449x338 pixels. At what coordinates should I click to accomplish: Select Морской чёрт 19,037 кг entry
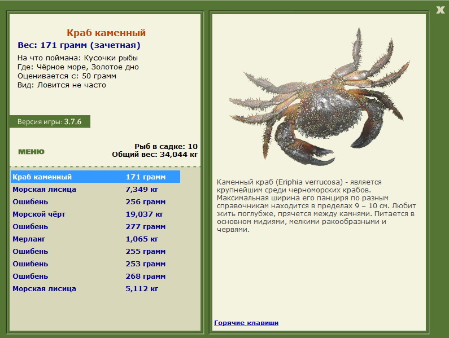point(95,214)
